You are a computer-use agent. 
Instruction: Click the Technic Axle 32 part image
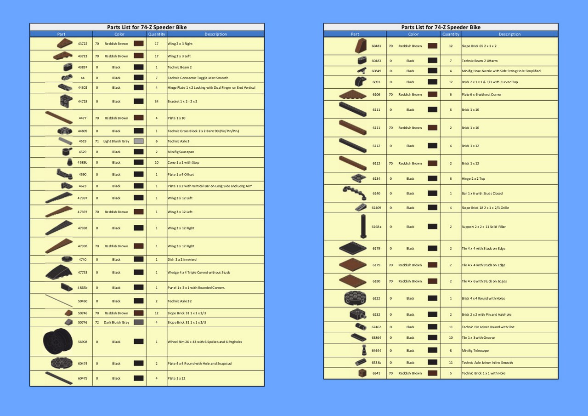(x=59, y=301)
